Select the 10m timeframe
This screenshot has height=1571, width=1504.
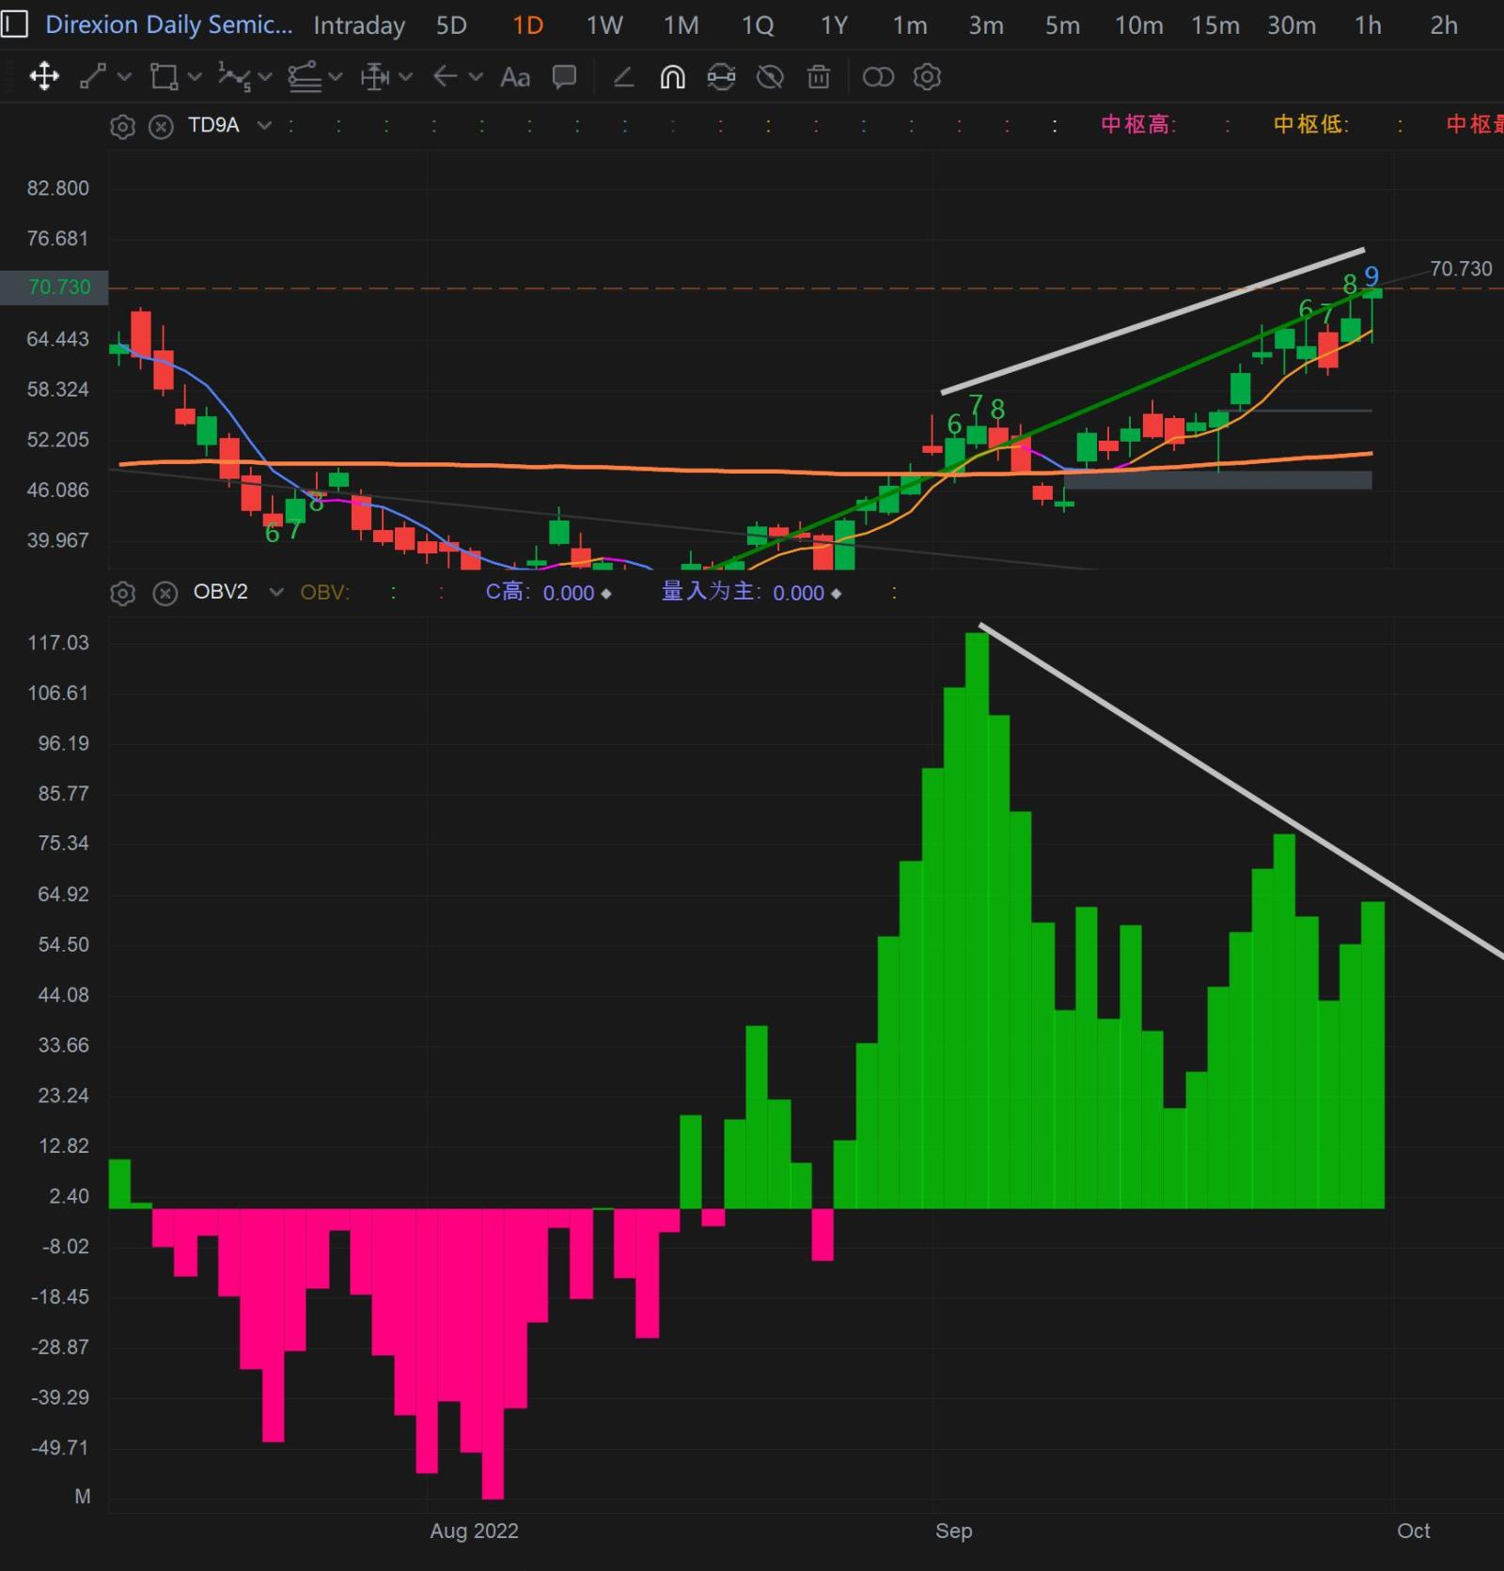[1138, 25]
